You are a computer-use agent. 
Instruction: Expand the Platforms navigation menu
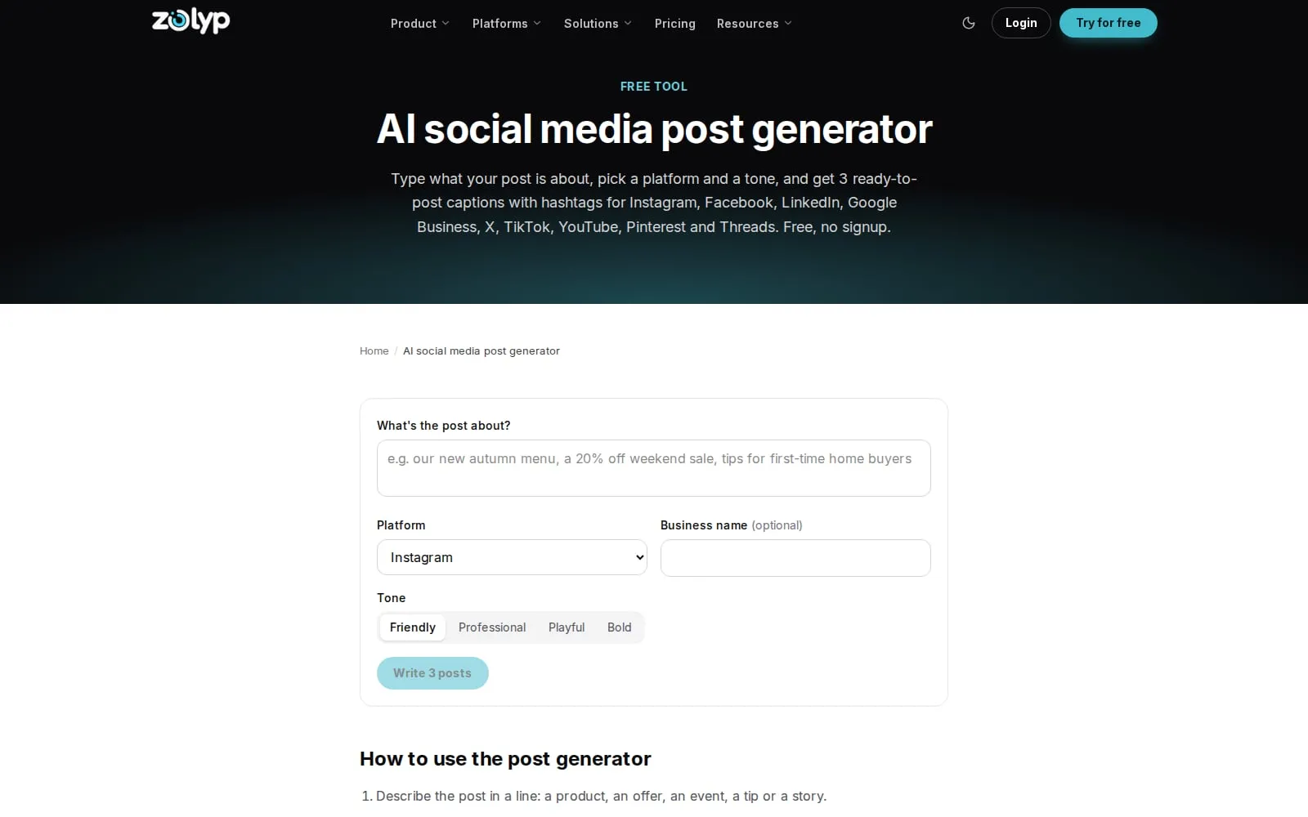tap(507, 24)
